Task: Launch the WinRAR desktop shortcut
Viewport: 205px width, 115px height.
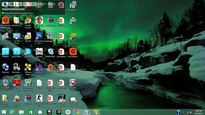Action: coord(28,99)
